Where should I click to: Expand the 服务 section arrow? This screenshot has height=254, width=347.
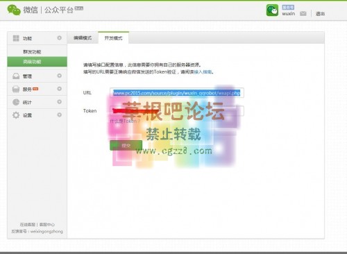click(x=60, y=89)
